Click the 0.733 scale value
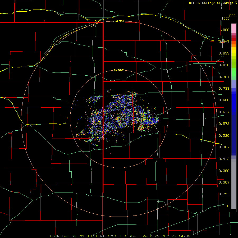This screenshot has height=238, width=238. (x=224, y=89)
